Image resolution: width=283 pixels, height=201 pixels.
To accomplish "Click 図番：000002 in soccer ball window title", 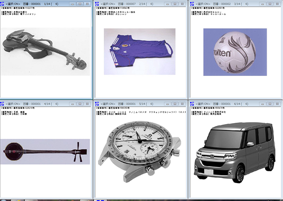I will pos(222,4).
